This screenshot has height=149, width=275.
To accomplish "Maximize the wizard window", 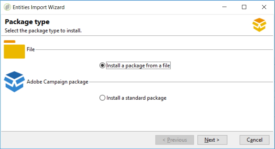I will [x=244, y=7].
